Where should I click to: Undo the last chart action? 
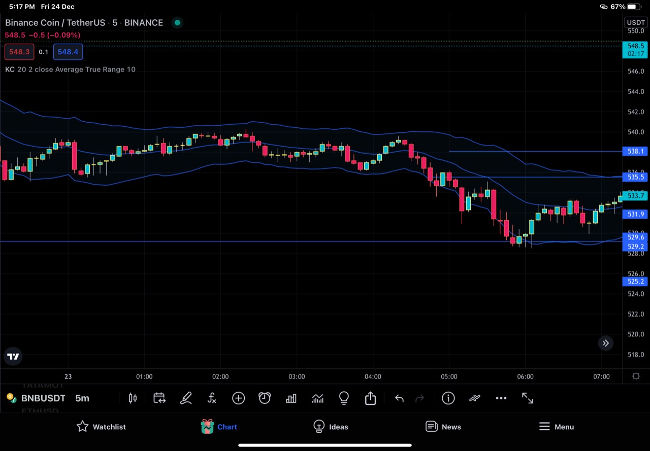pos(399,399)
